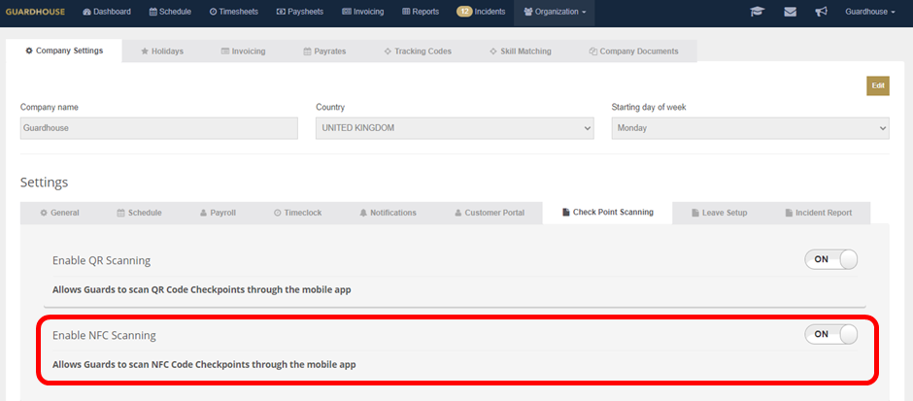Image resolution: width=913 pixels, height=401 pixels.
Task: Click the 'Enable QR Scanning' label
Action: 101,260
